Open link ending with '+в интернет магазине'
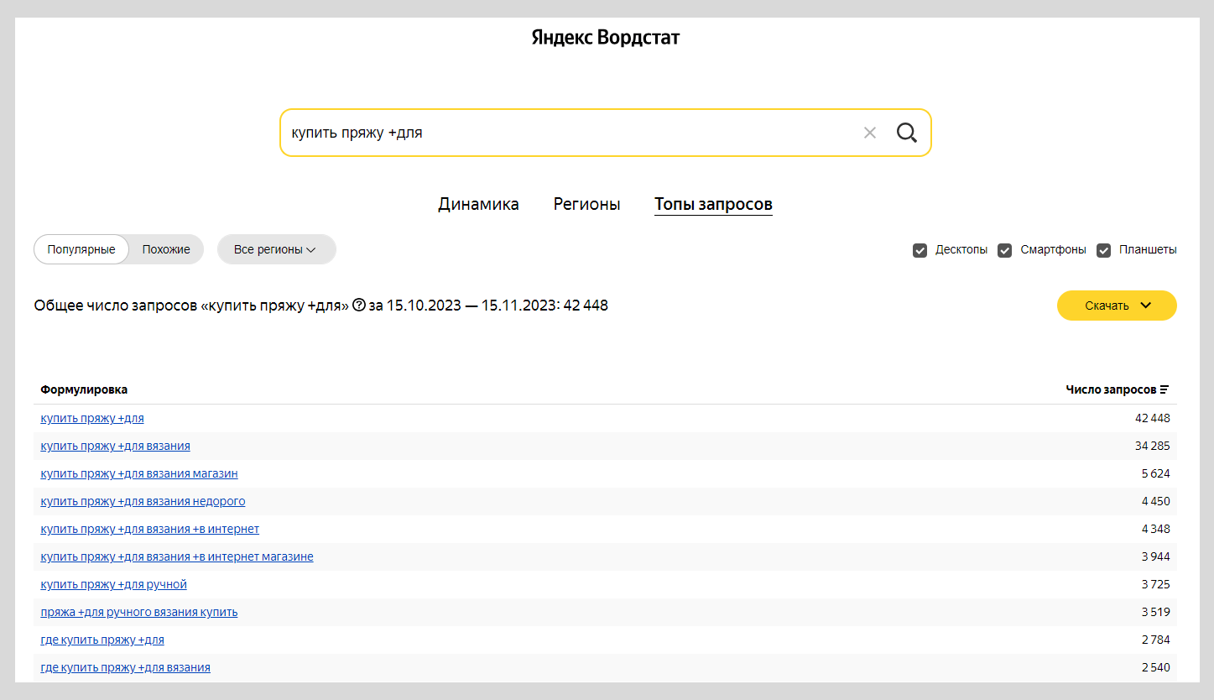 (x=177, y=556)
